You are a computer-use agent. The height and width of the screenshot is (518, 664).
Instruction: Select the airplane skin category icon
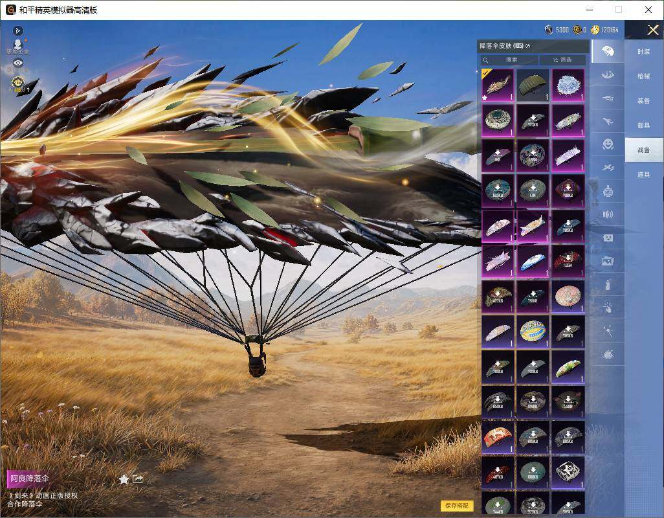pyautogui.click(x=608, y=122)
